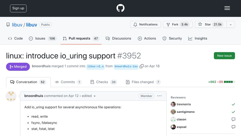Click the pull request number #3952
241x136 pixels.
click(129, 56)
